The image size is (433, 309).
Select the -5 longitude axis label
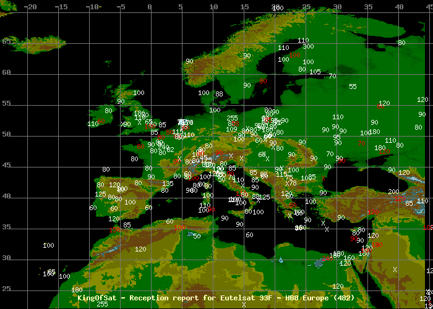point(121,7)
